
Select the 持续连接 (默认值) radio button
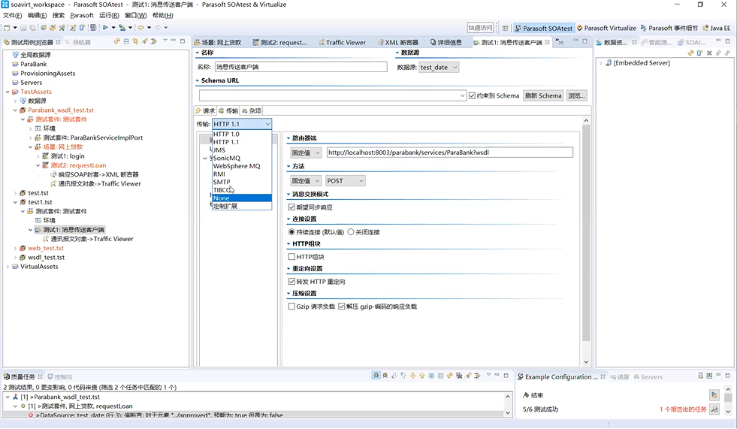tap(291, 232)
